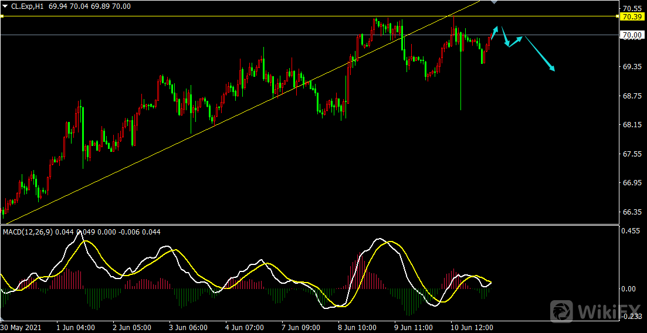Image resolution: width=647 pixels, height=333 pixels.
Task: Click the current price label 70.00
Action: pyautogui.click(x=632, y=35)
